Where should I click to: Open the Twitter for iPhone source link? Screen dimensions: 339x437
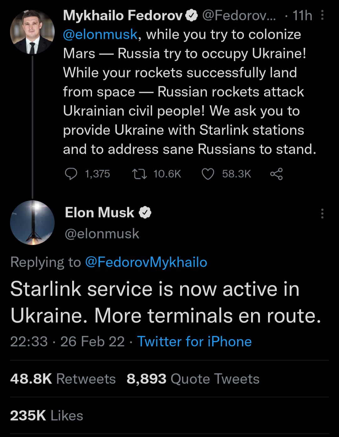[194, 342]
